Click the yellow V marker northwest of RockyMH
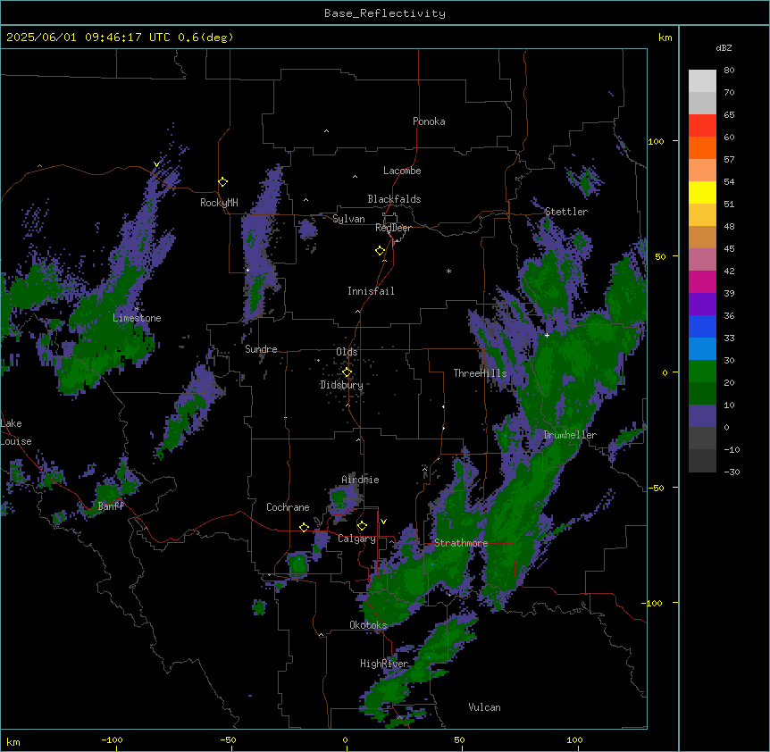Image resolution: width=770 pixels, height=752 pixels. point(156,164)
